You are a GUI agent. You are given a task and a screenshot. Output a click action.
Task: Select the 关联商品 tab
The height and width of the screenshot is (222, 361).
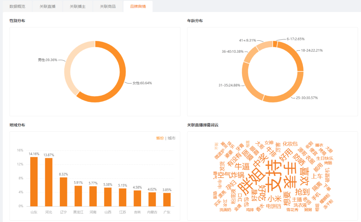point(108,6)
